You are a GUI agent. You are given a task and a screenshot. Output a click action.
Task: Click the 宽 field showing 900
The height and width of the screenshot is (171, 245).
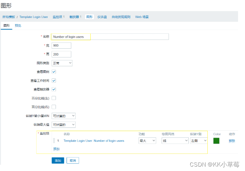[x=61, y=45]
